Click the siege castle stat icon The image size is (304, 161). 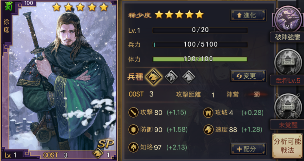pos(208,113)
